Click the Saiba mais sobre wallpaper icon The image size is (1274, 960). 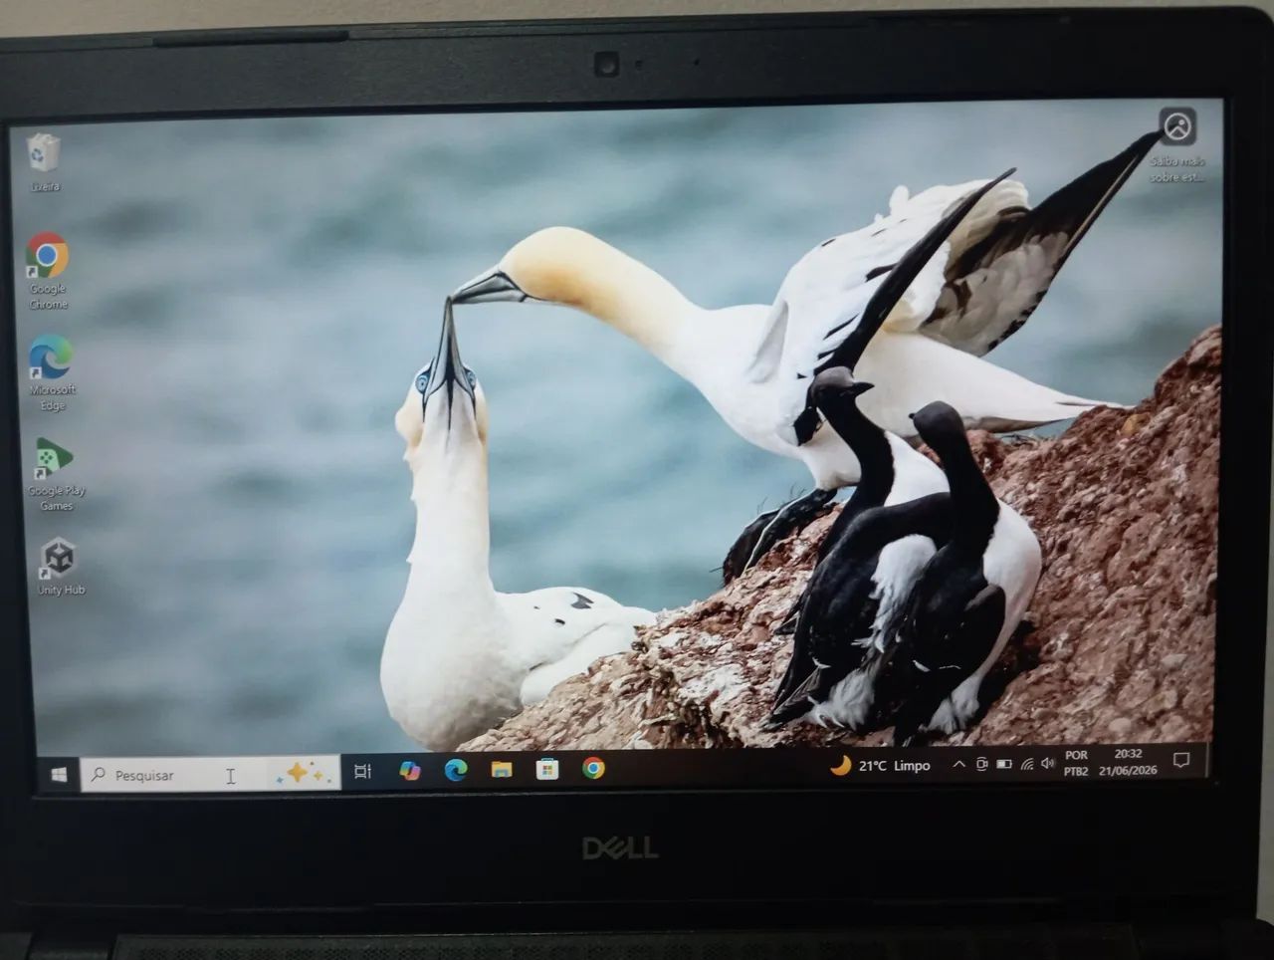click(1177, 145)
